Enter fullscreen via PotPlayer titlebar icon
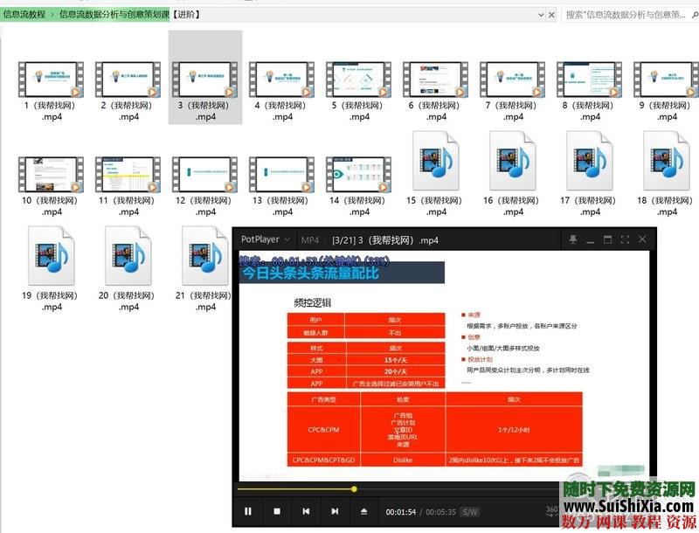Image resolution: width=699 pixels, height=533 pixels. click(626, 239)
